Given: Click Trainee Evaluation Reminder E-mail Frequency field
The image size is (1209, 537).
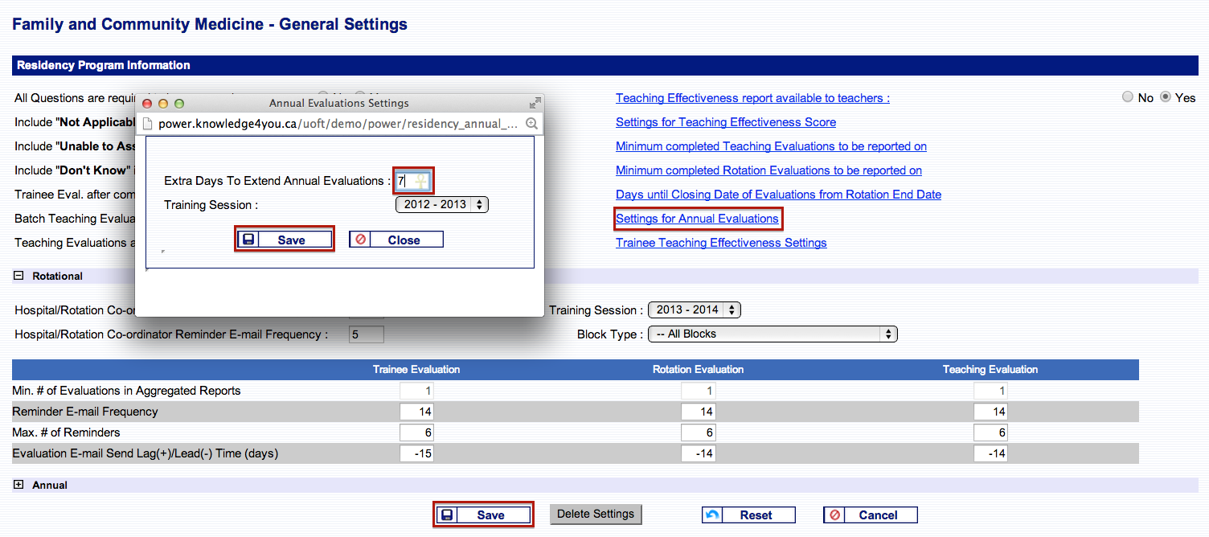Looking at the screenshot, I should pyautogui.click(x=416, y=412).
